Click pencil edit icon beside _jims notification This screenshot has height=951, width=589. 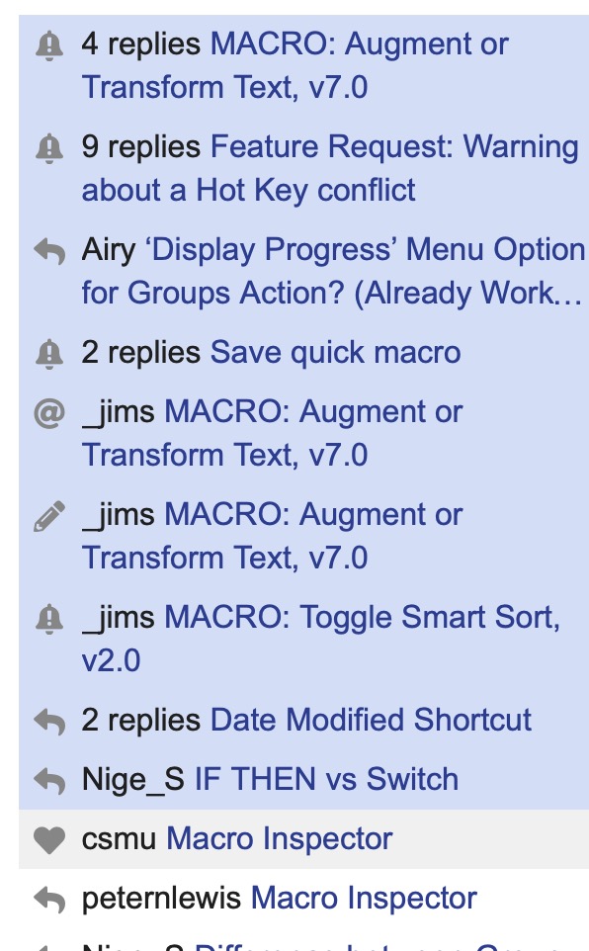(x=49, y=516)
